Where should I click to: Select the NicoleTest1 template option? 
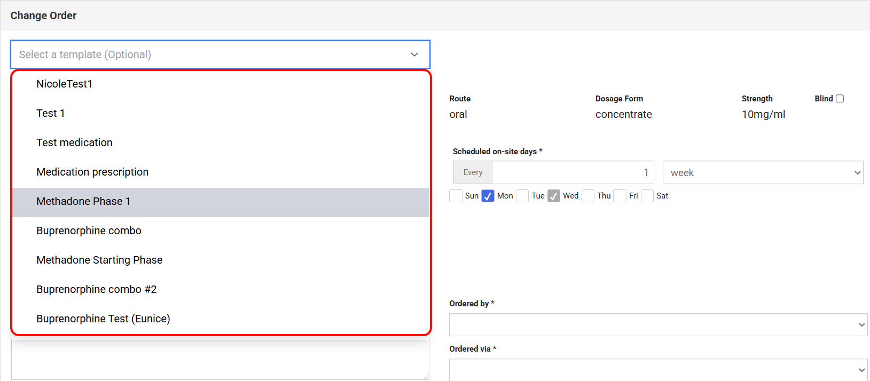tap(64, 84)
